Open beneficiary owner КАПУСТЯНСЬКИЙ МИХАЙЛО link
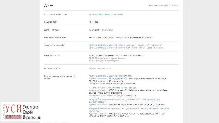Viewport: 219px width, 123px height. 129,110
